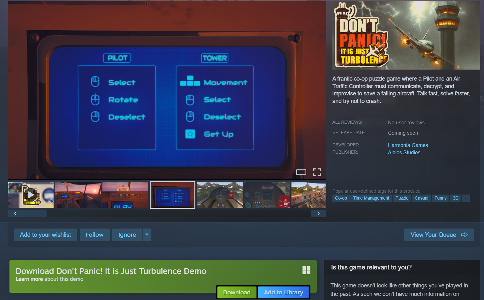Viewport: 484px width, 300px height.
Task: Click the Don't Panic game header image
Action: [406, 35]
